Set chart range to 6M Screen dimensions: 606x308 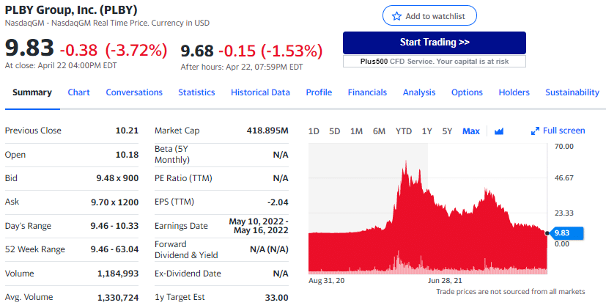click(x=379, y=131)
